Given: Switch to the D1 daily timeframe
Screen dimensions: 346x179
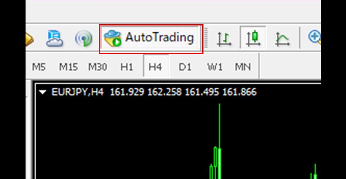Looking at the screenshot, I should click(185, 67).
